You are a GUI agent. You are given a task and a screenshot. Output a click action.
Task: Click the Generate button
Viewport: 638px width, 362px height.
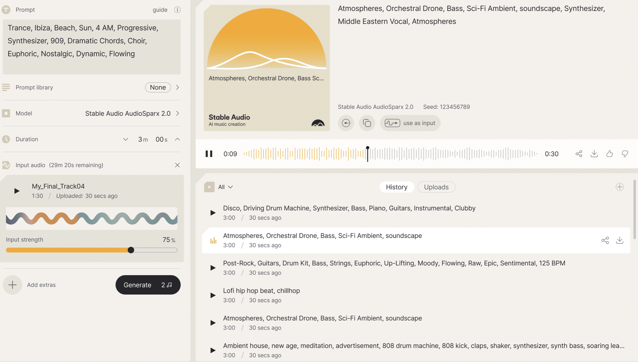pos(148,285)
